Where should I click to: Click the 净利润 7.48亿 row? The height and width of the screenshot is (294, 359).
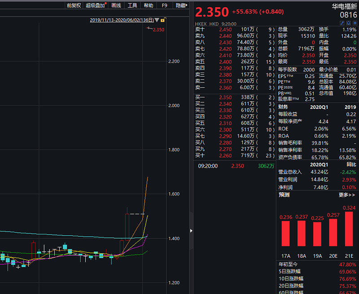tap(317, 187)
